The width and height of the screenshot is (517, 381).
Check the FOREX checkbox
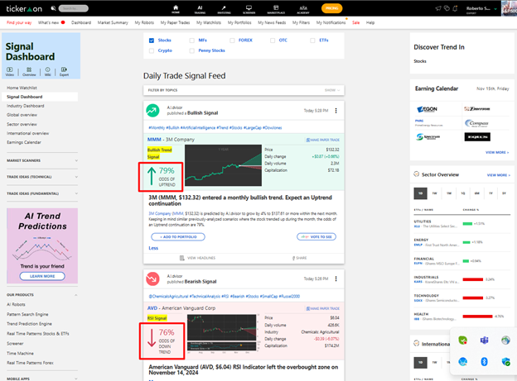(x=232, y=40)
